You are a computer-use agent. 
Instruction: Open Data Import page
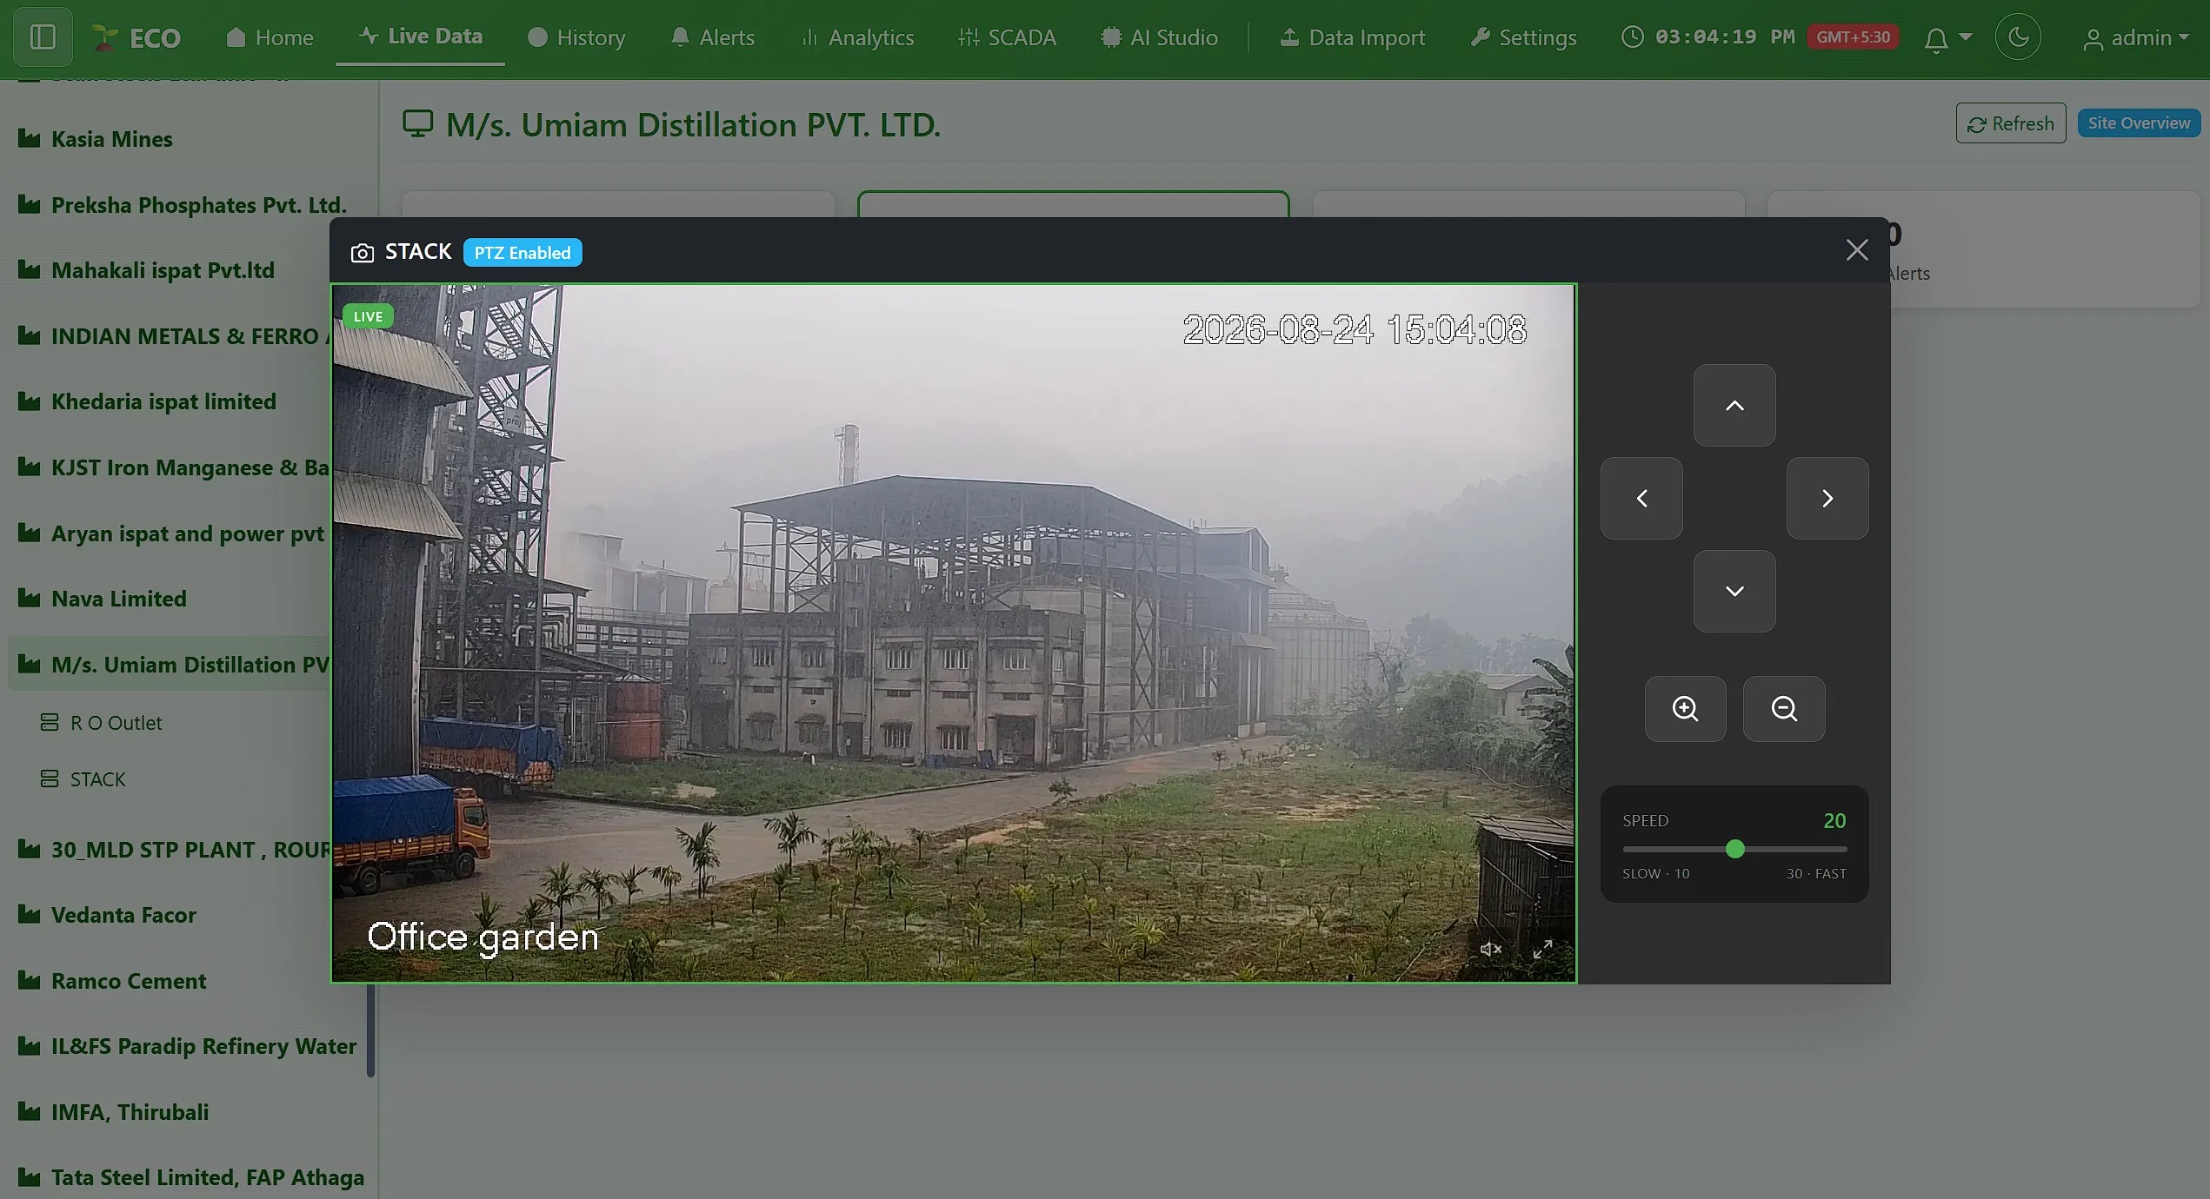1353,37
